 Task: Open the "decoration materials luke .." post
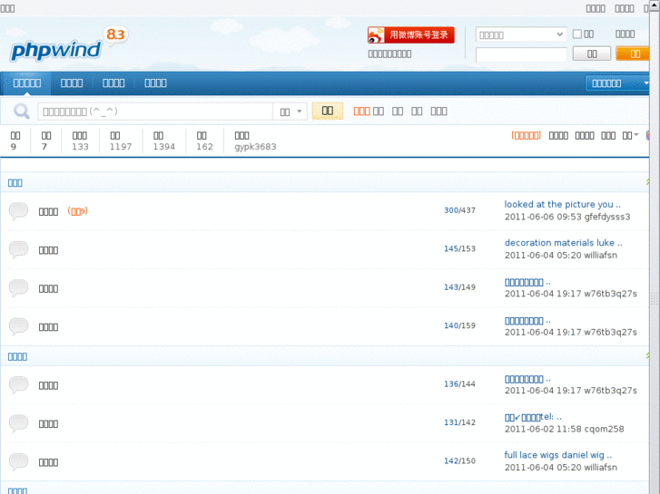[563, 243]
